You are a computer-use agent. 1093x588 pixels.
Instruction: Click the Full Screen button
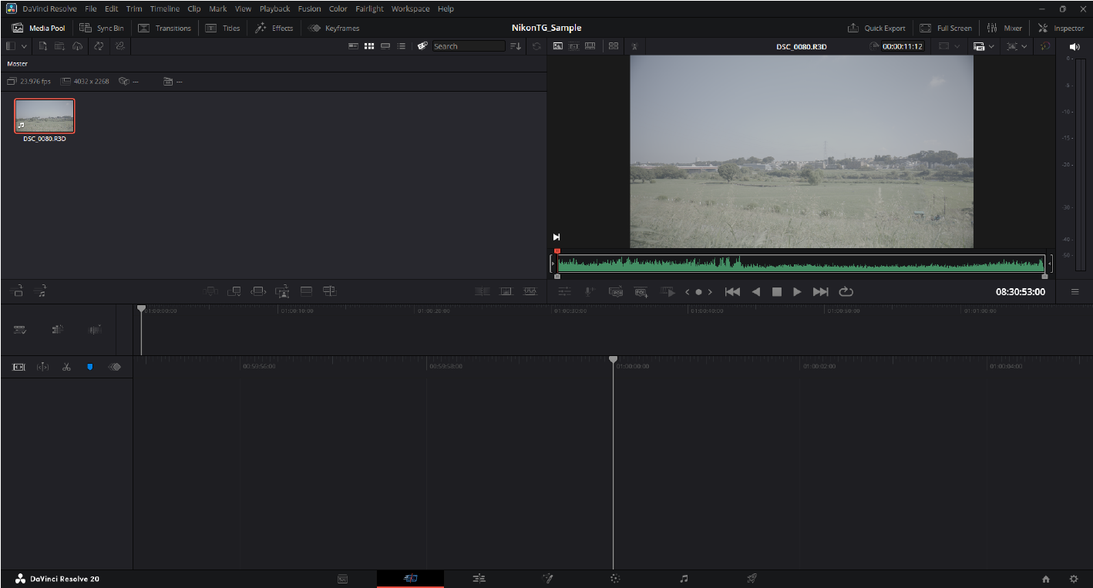(x=946, y=28)
